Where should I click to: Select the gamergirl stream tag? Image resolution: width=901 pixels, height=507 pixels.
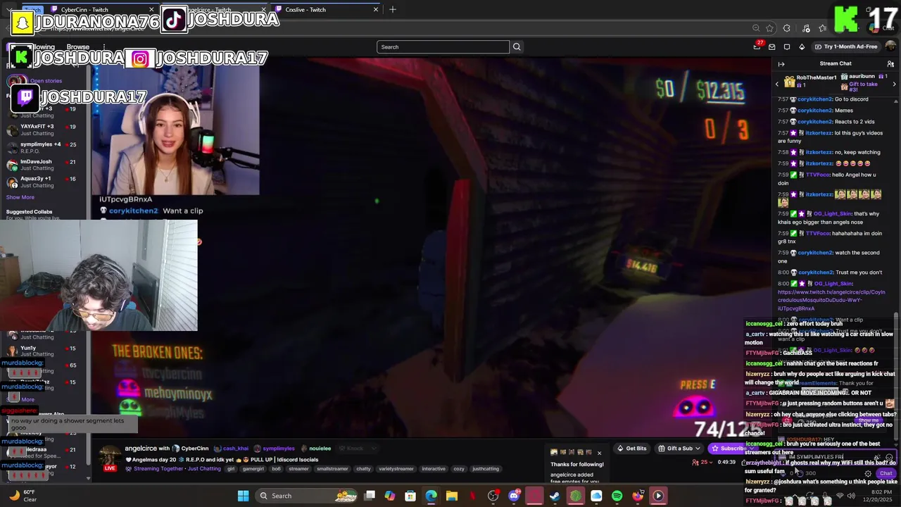(253, 469)
